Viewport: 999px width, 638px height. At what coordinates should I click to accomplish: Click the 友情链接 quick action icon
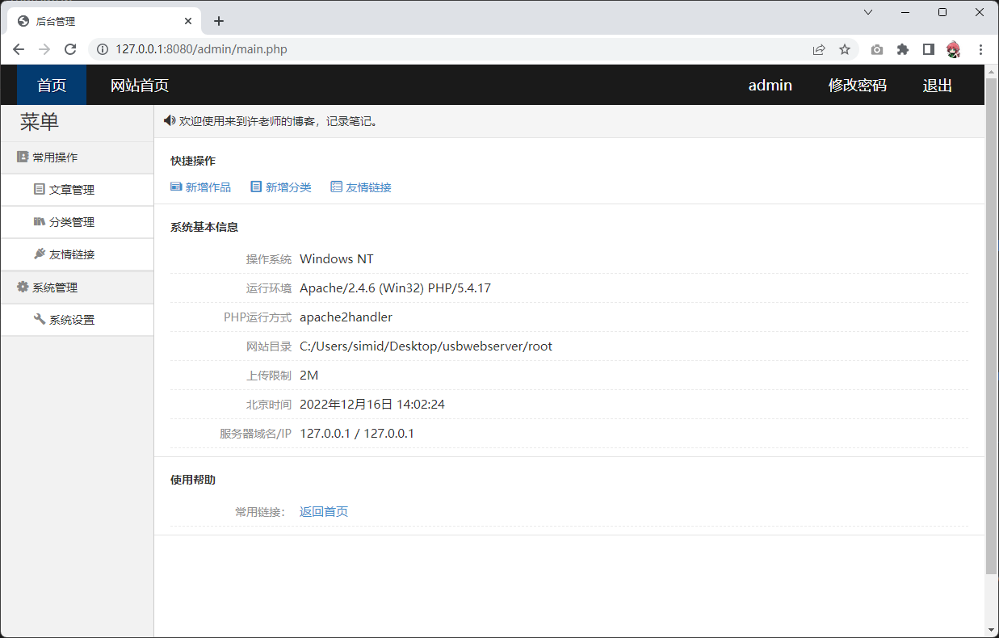pyautogui.click(x=337, y=187)
